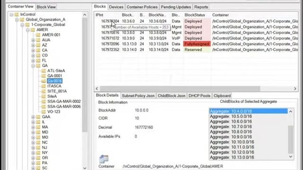
Task: Click the Container column header
Action: [x=220, y=15]
